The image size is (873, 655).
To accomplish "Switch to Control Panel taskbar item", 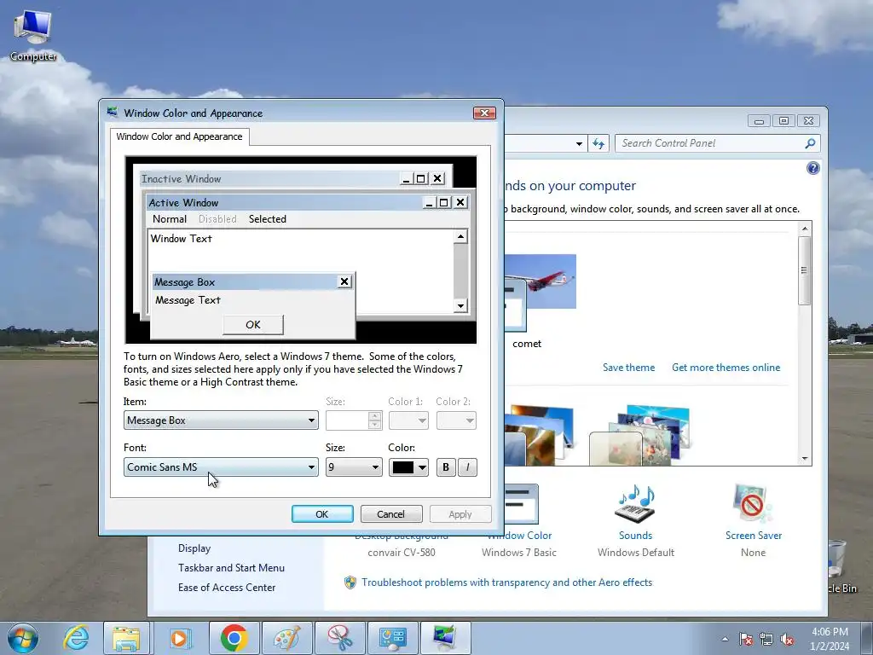I will coord(393,638).
